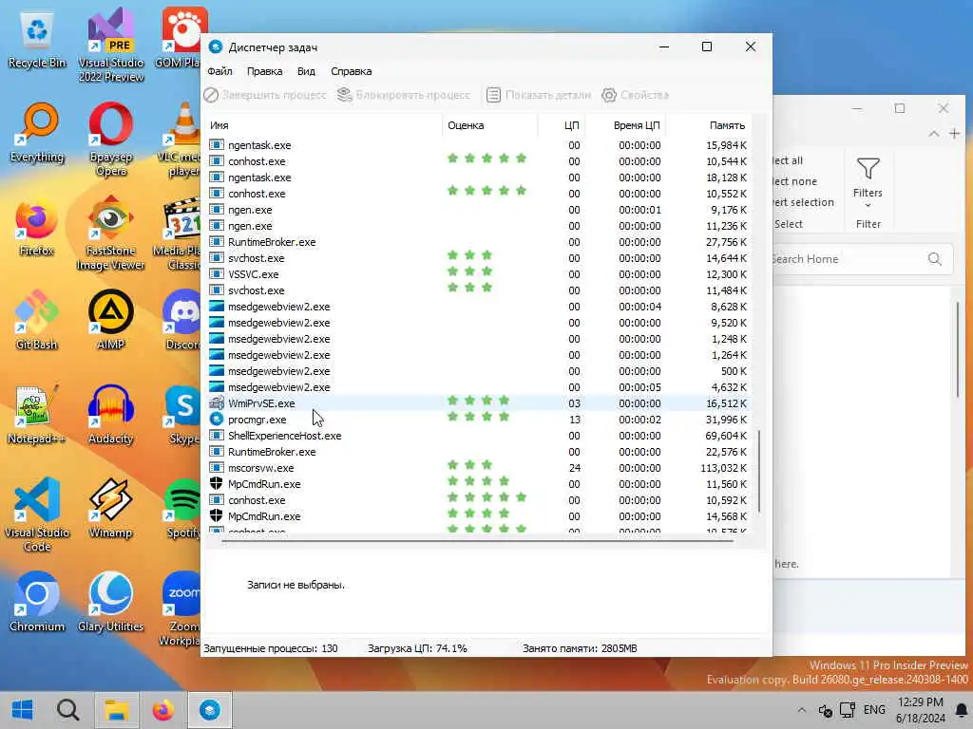
Task: Open the notification bell in tray
Action: coord(962,710)
